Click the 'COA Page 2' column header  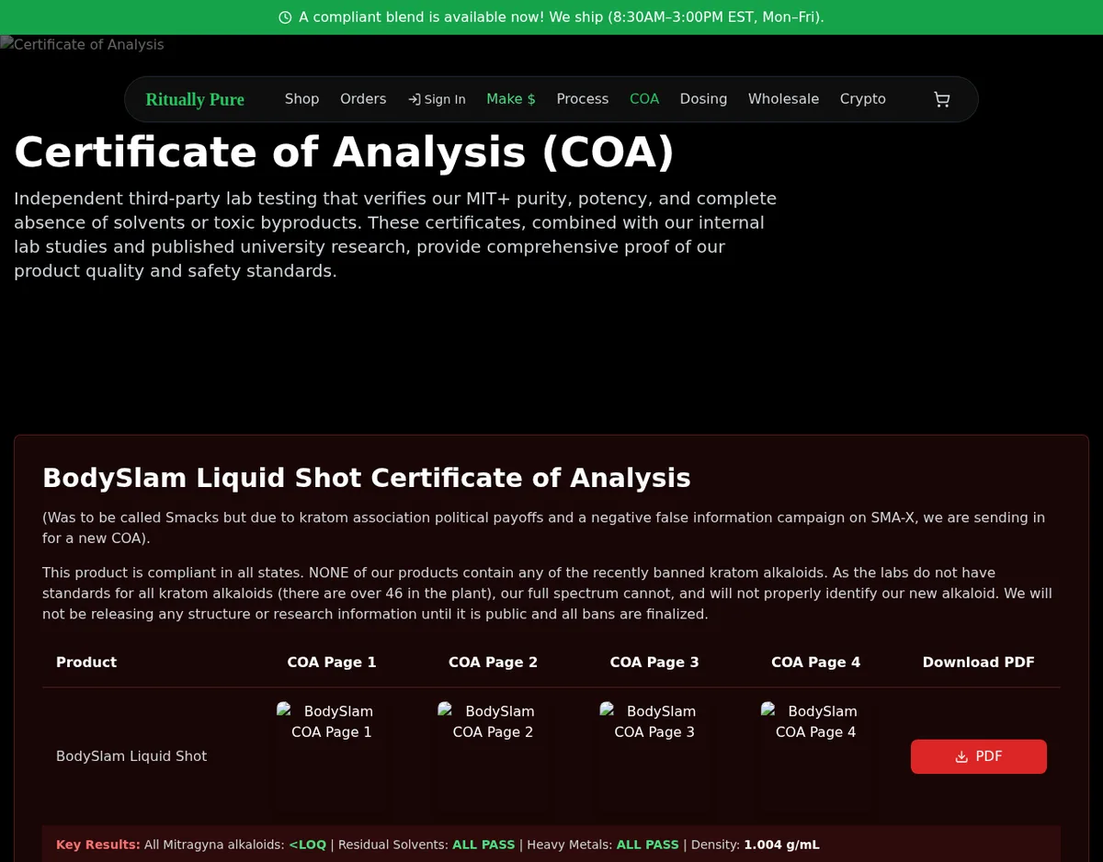coord(493,663)
